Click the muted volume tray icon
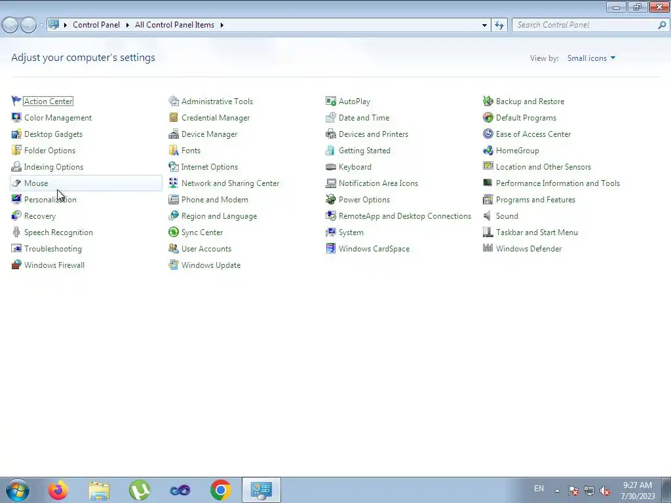671x503 pixels. [605, 491]
